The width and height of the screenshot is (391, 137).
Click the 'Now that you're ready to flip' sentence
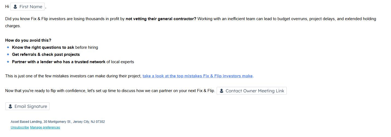point(109,91)
